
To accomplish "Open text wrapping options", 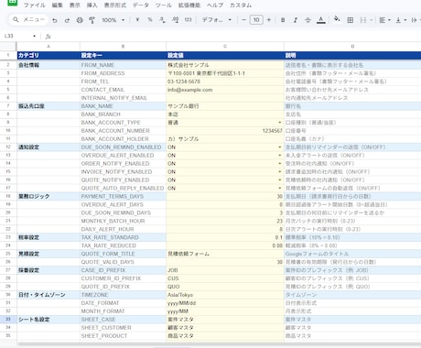I will (x=415, y=20).
